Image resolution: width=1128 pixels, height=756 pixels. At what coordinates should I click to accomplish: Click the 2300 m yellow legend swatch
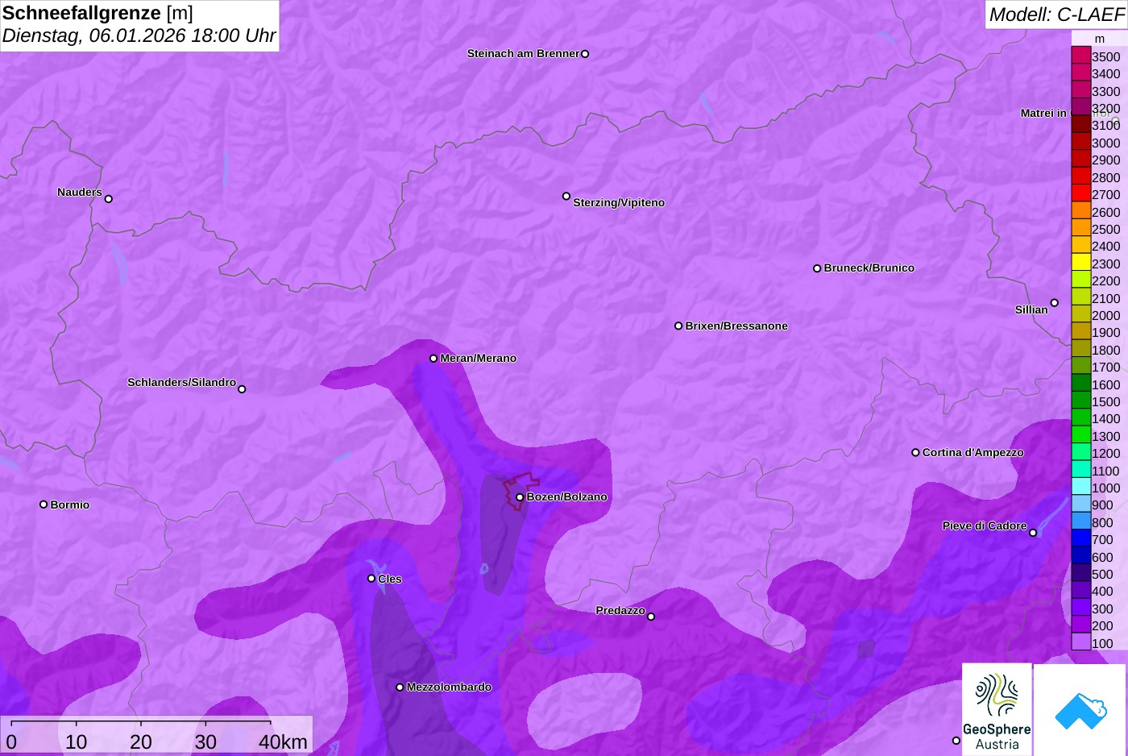tap(1080, 263)
